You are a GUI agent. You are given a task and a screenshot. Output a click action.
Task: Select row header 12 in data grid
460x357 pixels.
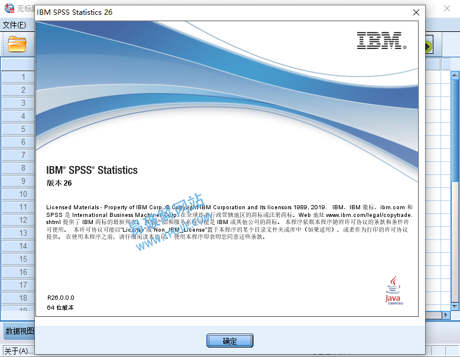[x=18, y=220]
